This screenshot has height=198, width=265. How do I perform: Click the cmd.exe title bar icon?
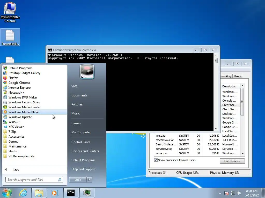[x=50, y=50]
